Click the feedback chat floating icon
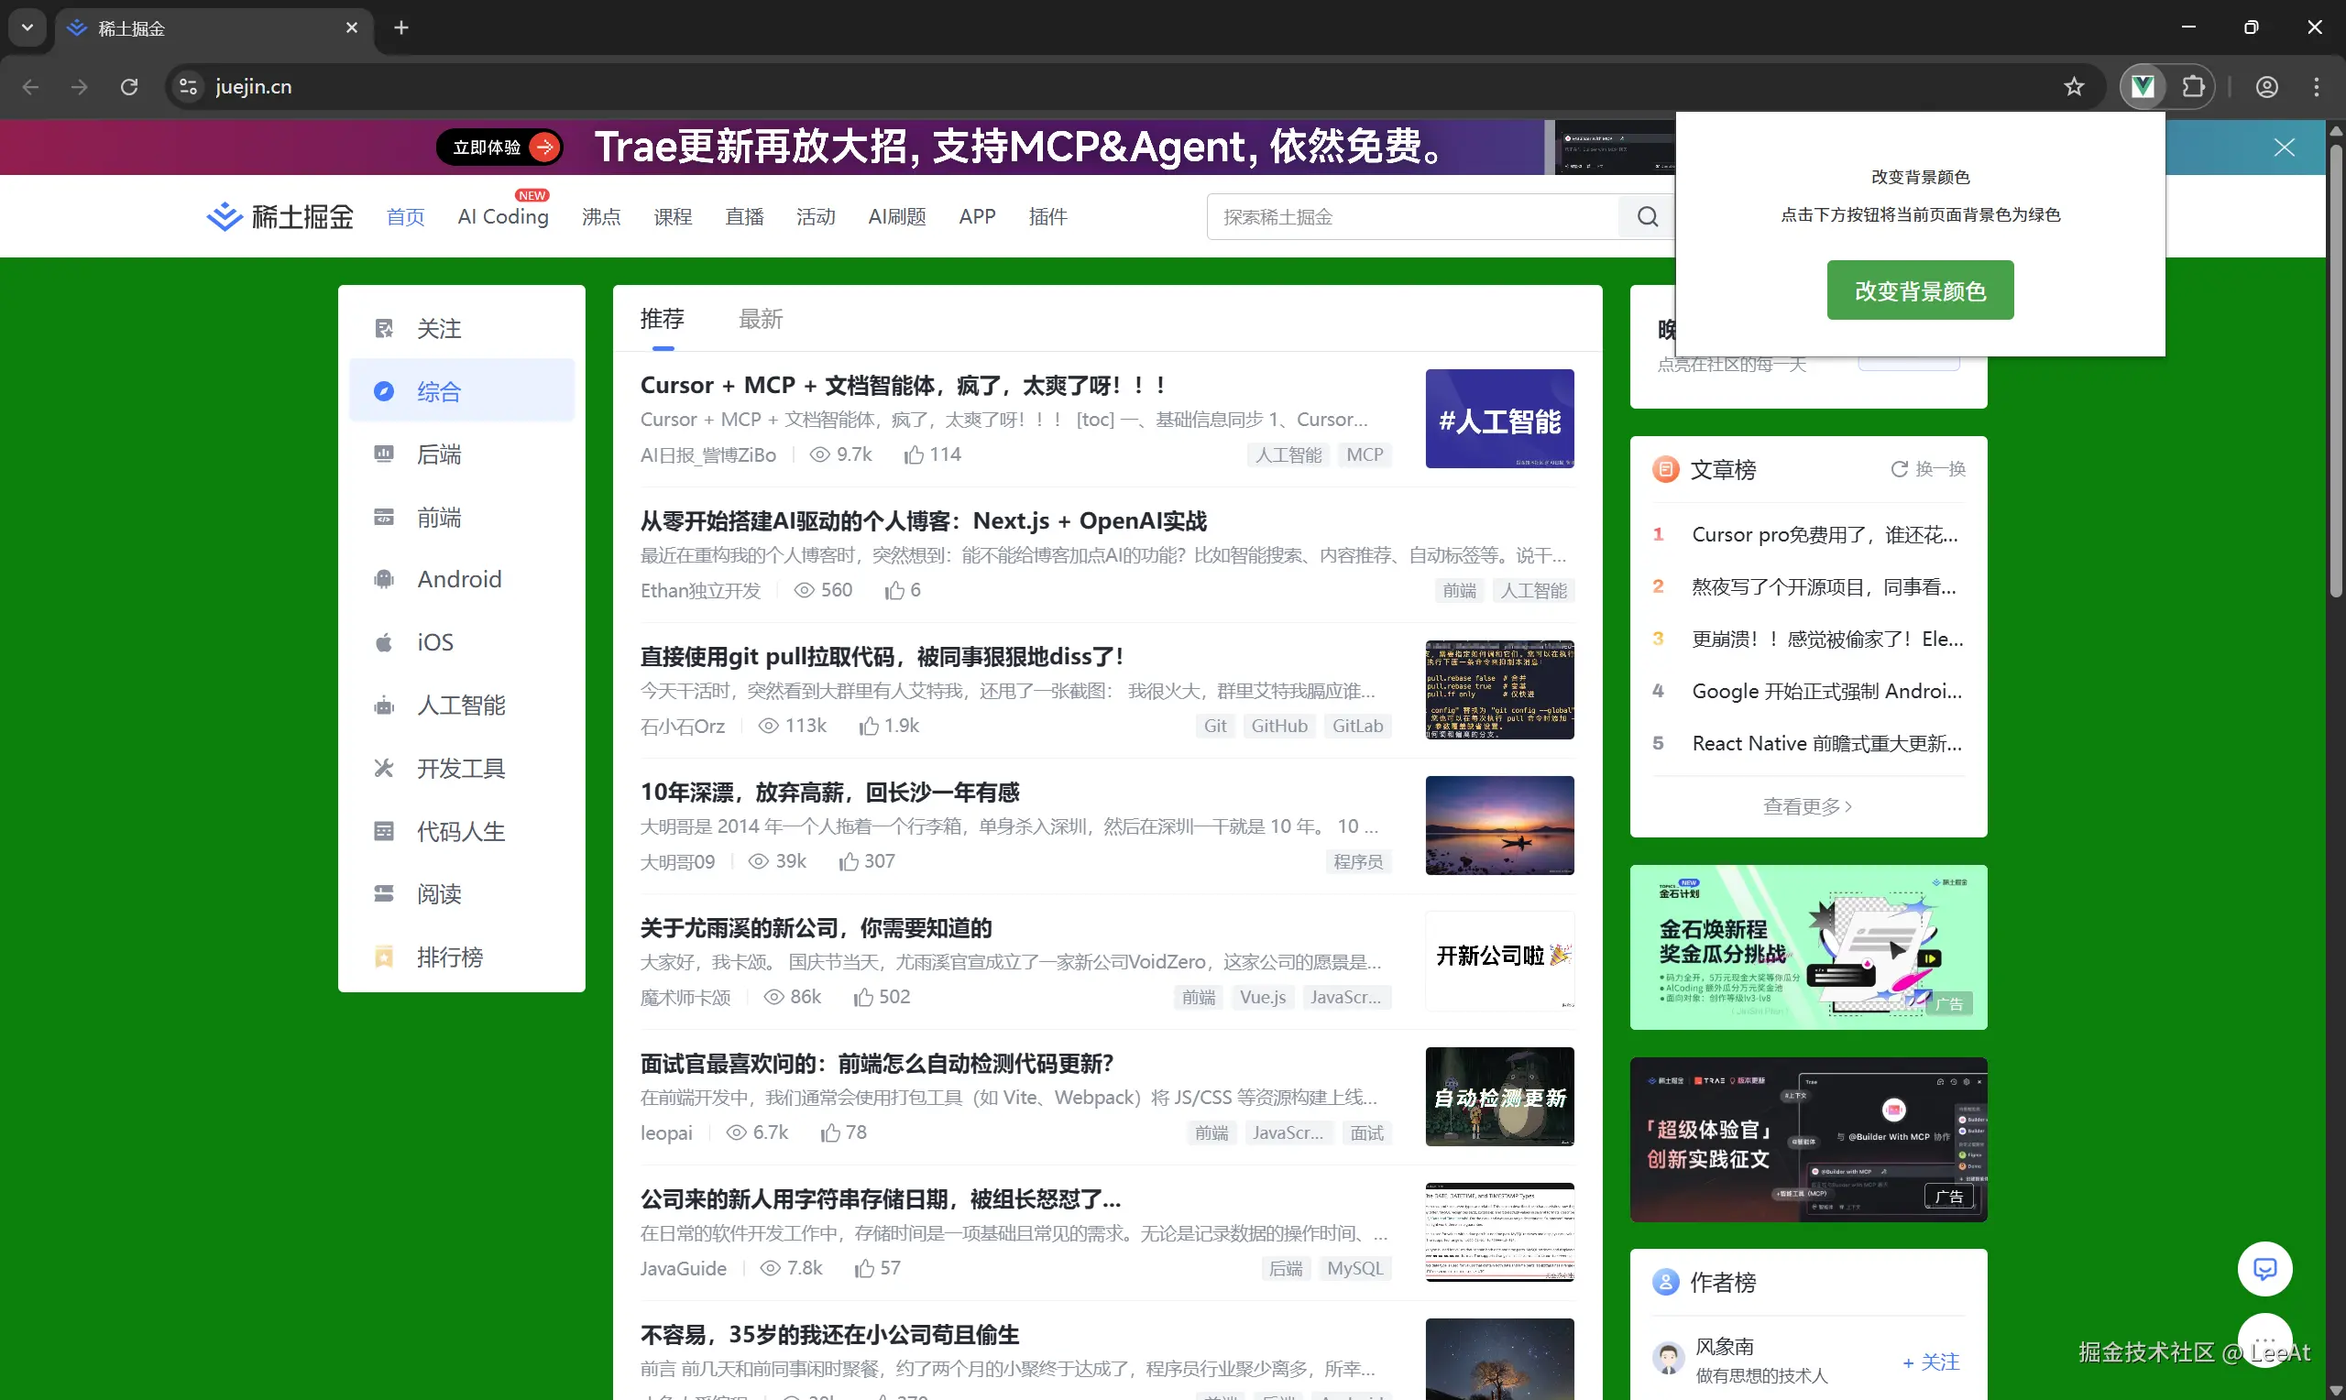The width and height of the screenshot is (2346, 1400). coord(2264,1269)
